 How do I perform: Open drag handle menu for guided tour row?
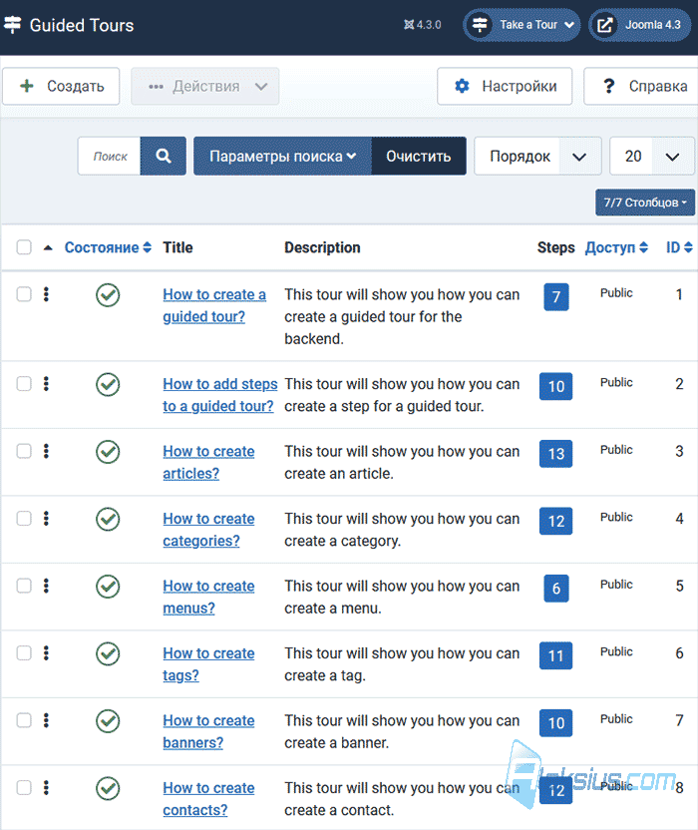pos(46,293)
